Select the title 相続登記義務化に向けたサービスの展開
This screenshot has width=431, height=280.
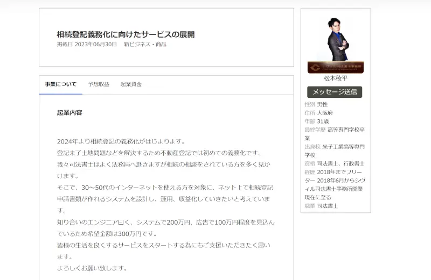tap(126, 34)
